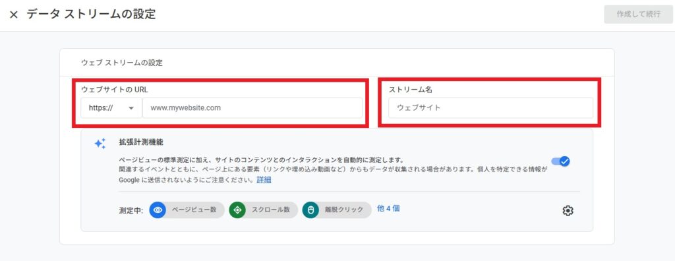Click the ページビュー数 eye icon
Viewport: 675px width, 261px height.
point(158,210)
